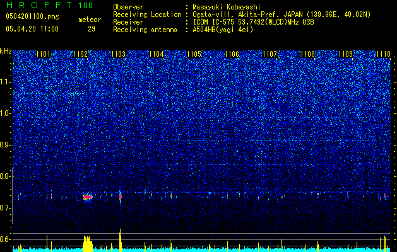Click the 1109 time marker

(x=346, y=54)
